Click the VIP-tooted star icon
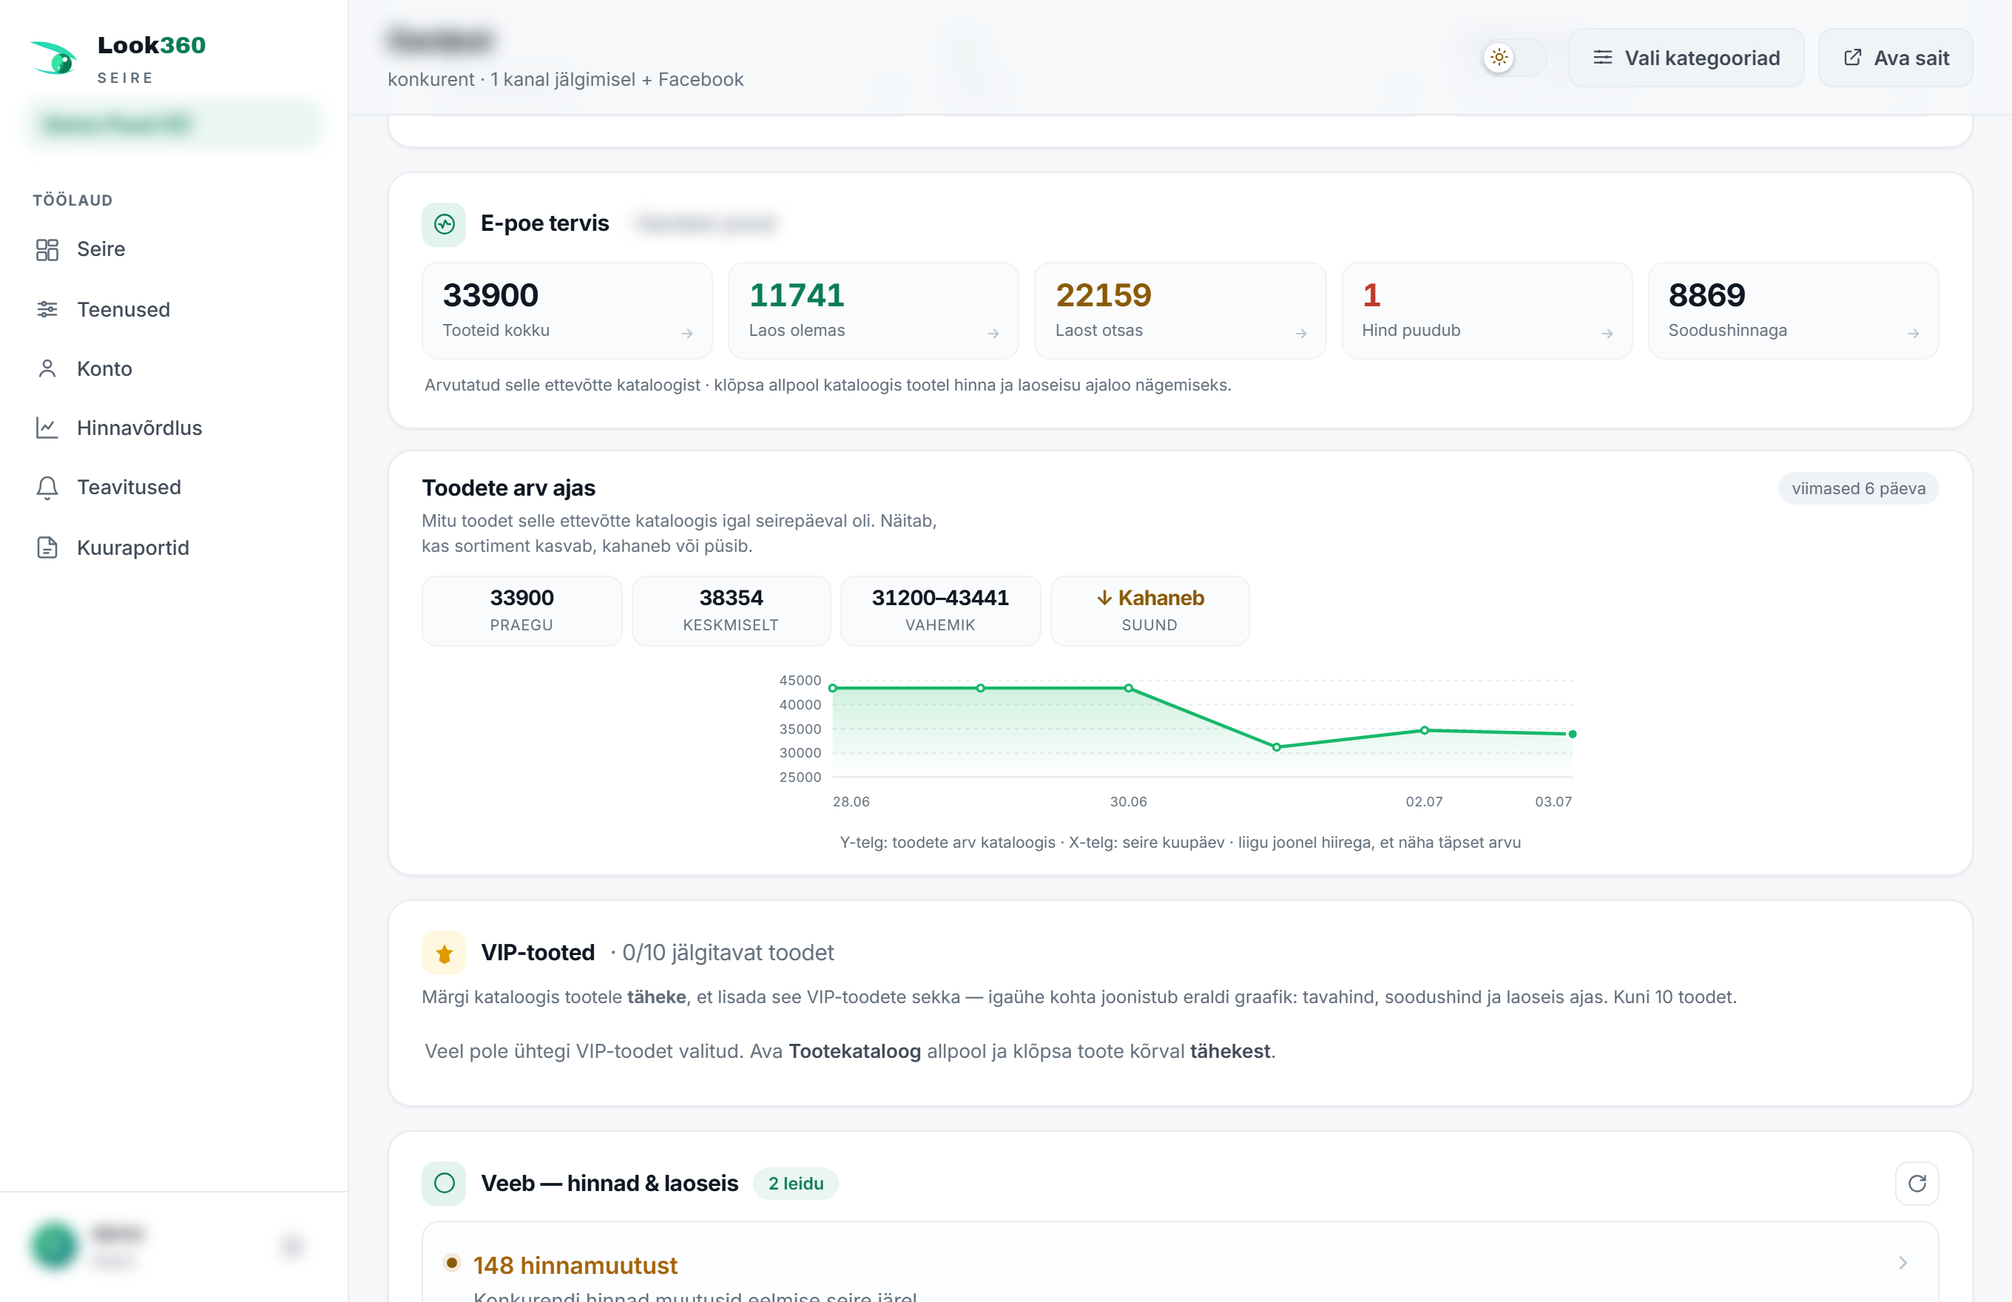Screen dimensions: 2012x1302 444,954
